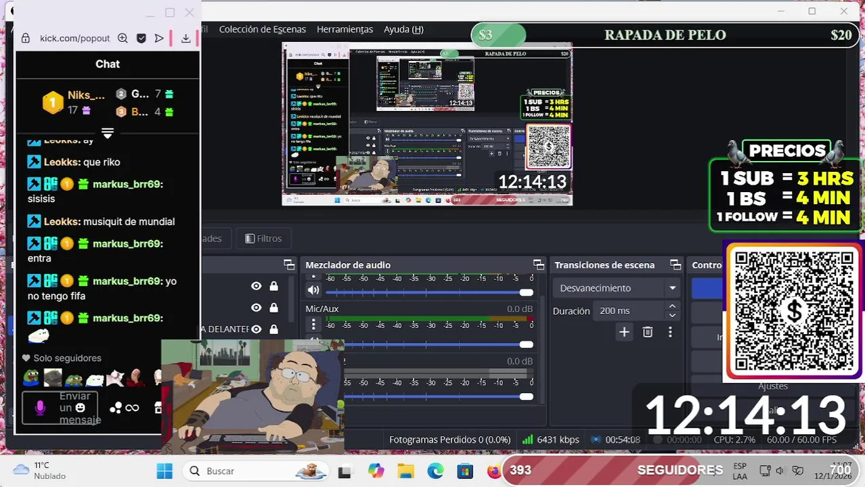Hide the A DELANTE source with its eye icon
Image resolution: width=865 pixels, height=487 pixels.
[x=256, y=329]
